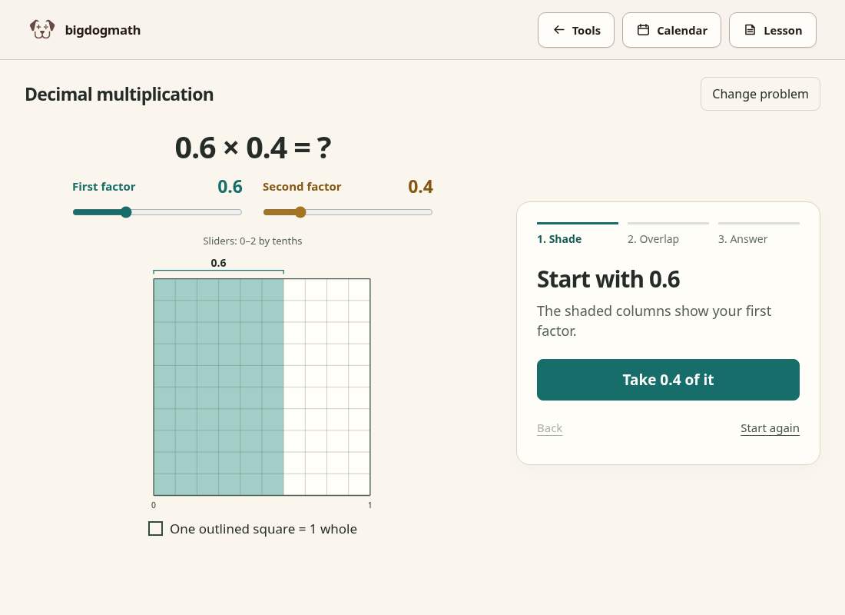Click the First factor slider track's unfilled part
Screen dimensions: 845x615
point(187,212)
